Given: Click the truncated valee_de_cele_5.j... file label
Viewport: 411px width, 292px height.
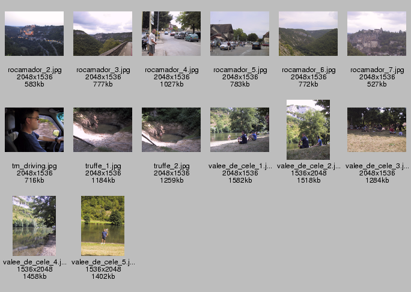Looking at the screenshot, I should pyautogui.click(x=103, y=262).
